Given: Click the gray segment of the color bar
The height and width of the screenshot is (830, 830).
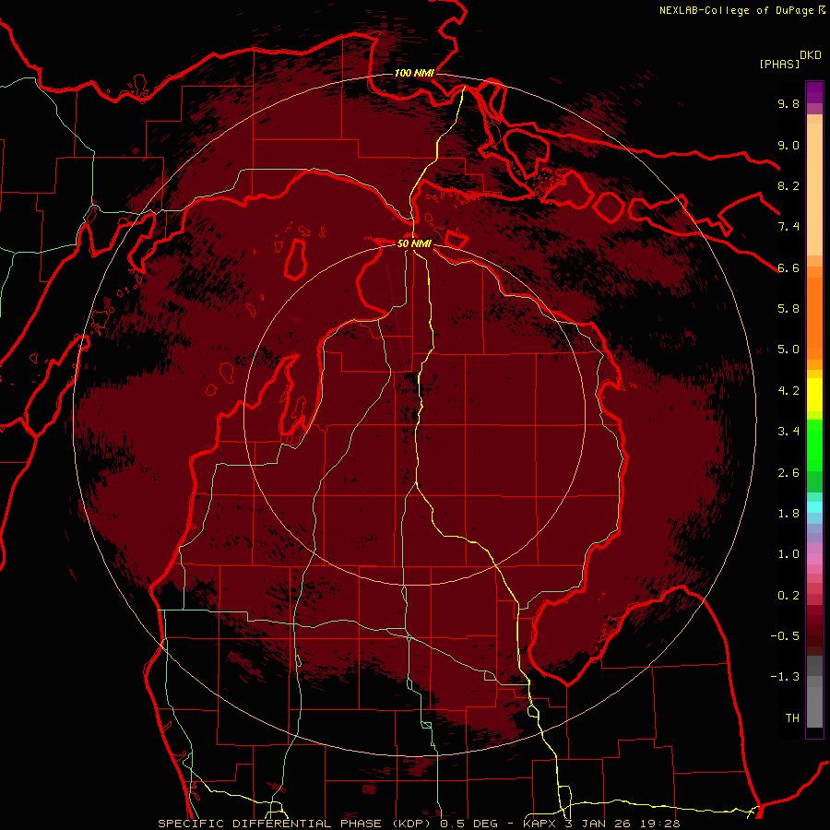Looking at the screenshot, I should [x=814, y=691].
